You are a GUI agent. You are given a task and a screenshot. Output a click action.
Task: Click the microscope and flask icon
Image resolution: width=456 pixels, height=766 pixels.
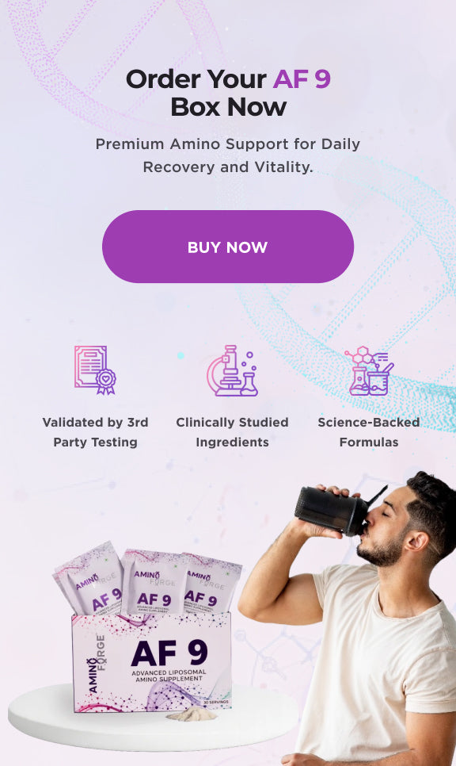point(232,370)
